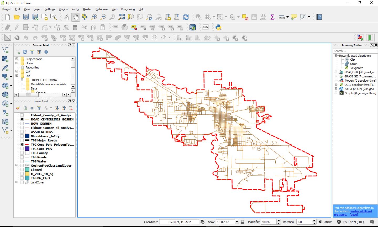Click the [close] link in the toolbox tip
This screenshot has height=227, width=378.
(354, 215)
